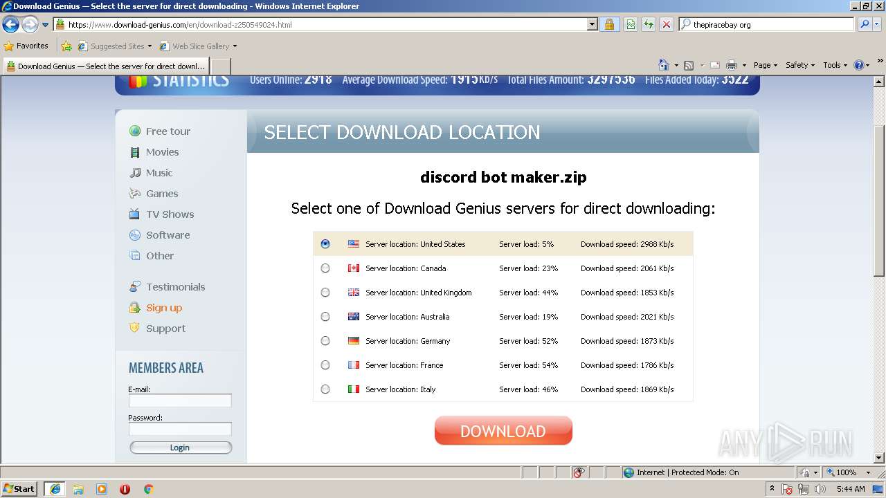The height and width of the screenshot is (498, 886).
Task: Launch Internet Explorer from the taskbar
Action: 55,489
